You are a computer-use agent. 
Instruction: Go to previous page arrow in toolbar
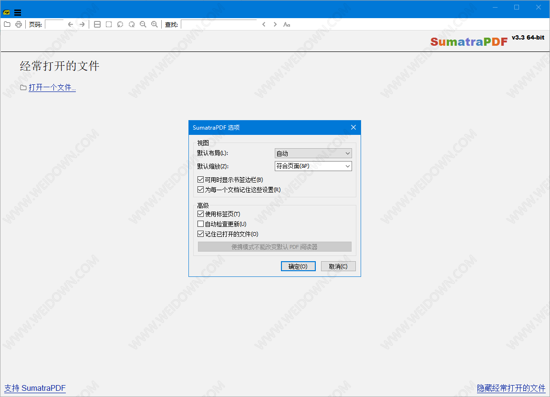pos(71,24)
